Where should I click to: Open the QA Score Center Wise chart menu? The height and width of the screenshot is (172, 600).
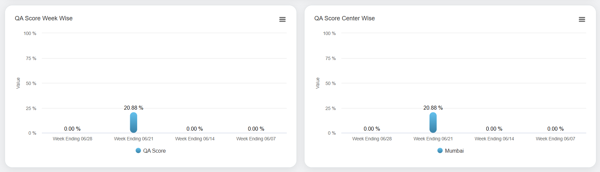click(582, 19)
